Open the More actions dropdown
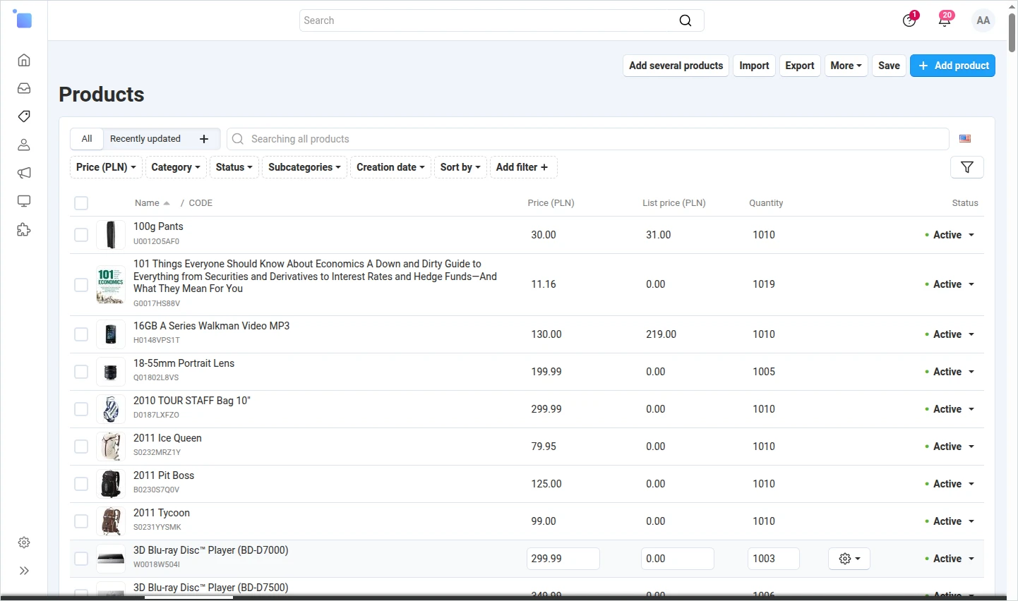1018x601 pixels. pos(846,66)
